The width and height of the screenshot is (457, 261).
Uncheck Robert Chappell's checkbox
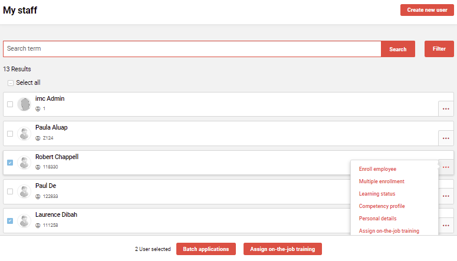(10, 163)
